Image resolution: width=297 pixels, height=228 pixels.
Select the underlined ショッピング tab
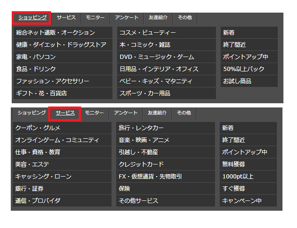click(x=32, y=18)
